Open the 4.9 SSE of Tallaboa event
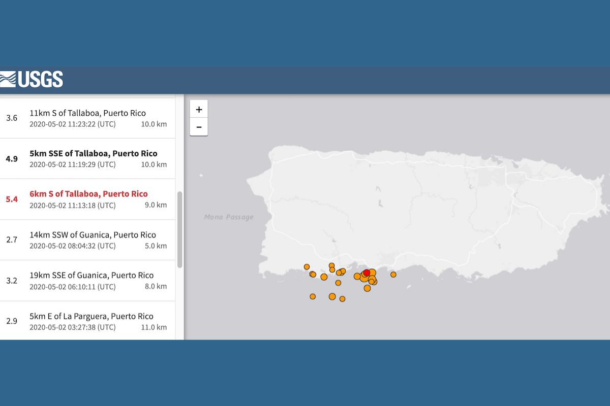 click(x=87, y=158)
